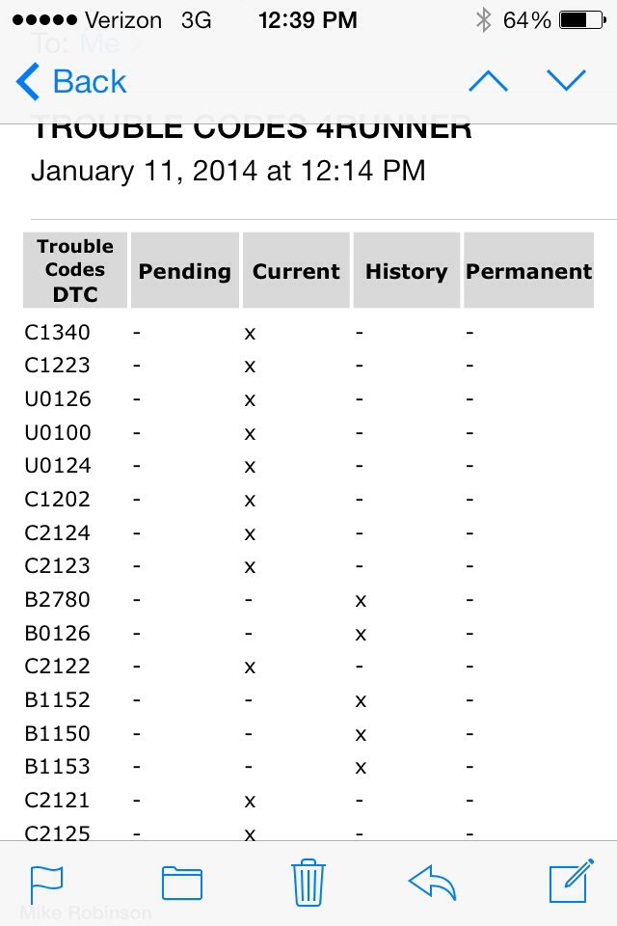Tap the 12:39 PM status bar clock

click(x=308, y=20)
